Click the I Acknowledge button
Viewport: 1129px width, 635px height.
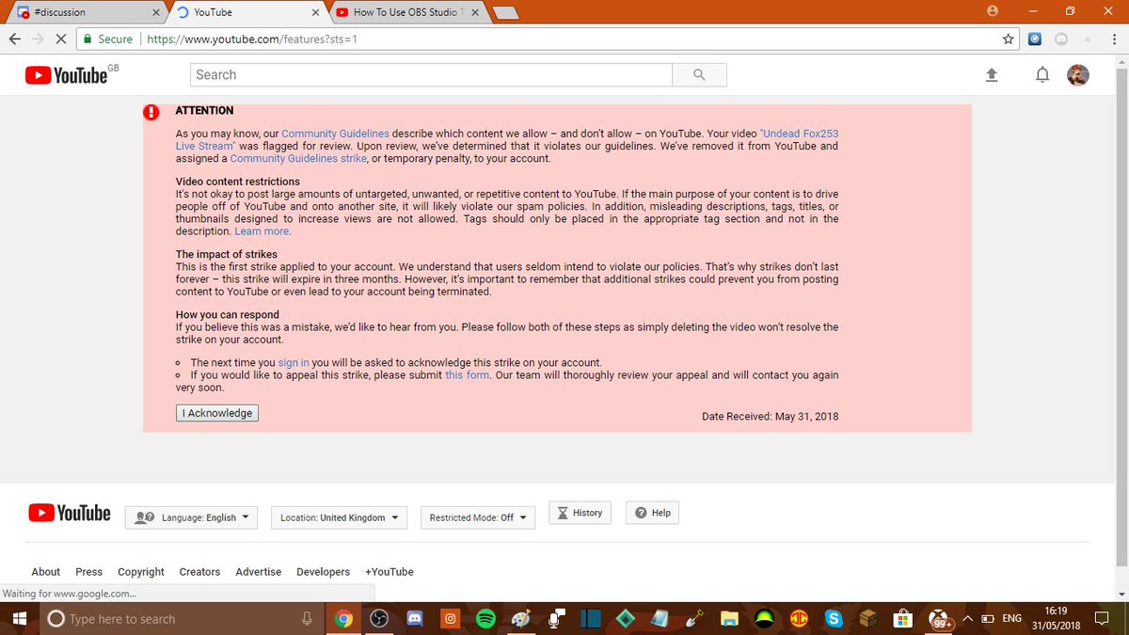[217, 413]
